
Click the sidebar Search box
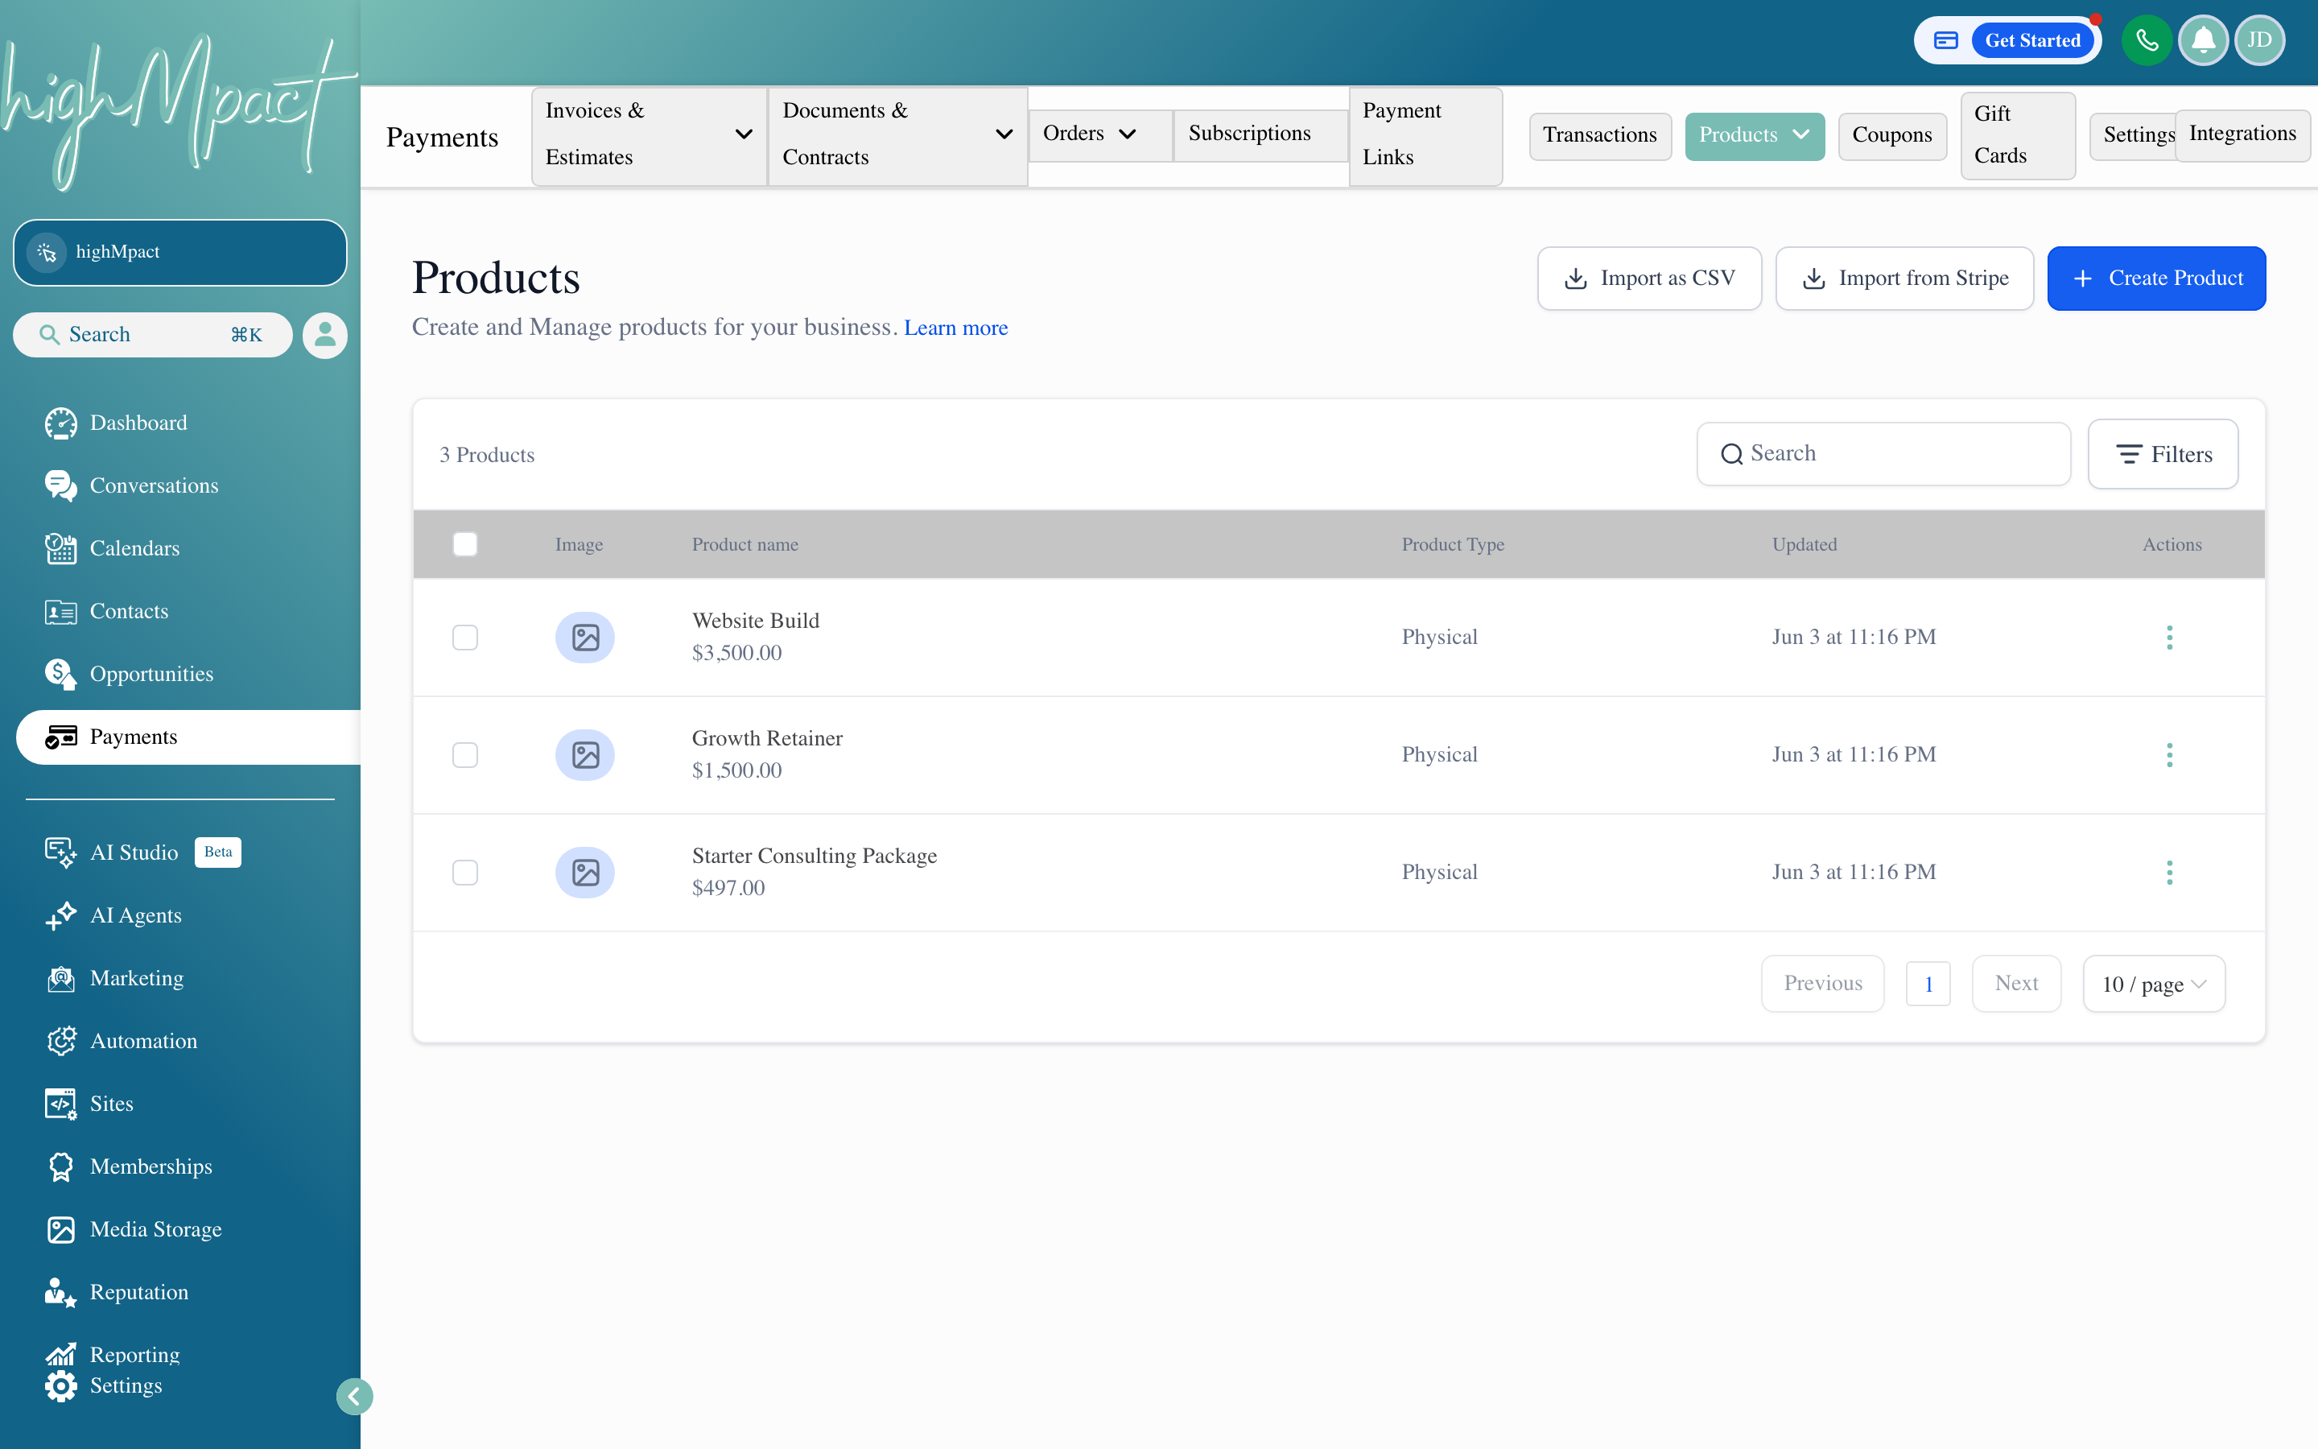[152, 334]
